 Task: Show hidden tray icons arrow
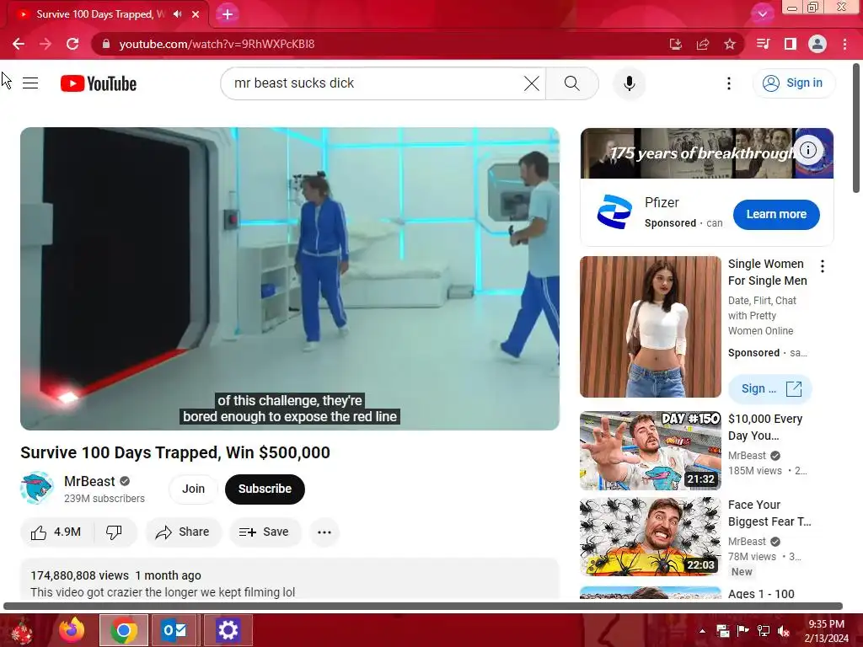(x=702, y=631)
